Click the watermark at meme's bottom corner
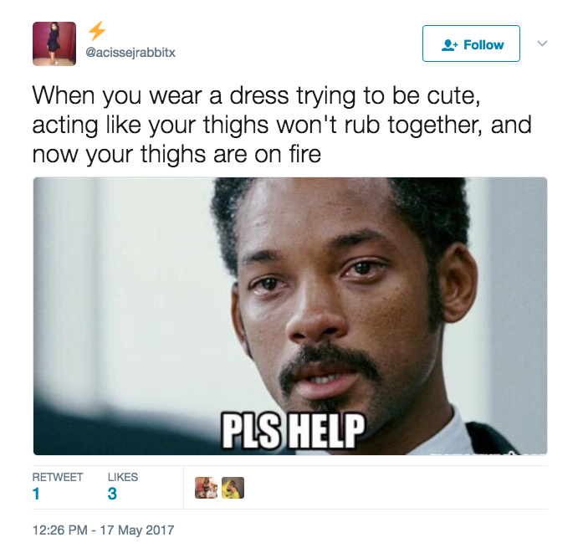 click(488, 453)
